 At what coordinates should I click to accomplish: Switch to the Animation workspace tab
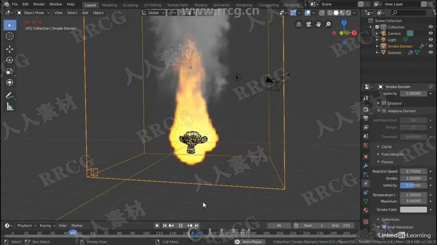pos(222,5)
